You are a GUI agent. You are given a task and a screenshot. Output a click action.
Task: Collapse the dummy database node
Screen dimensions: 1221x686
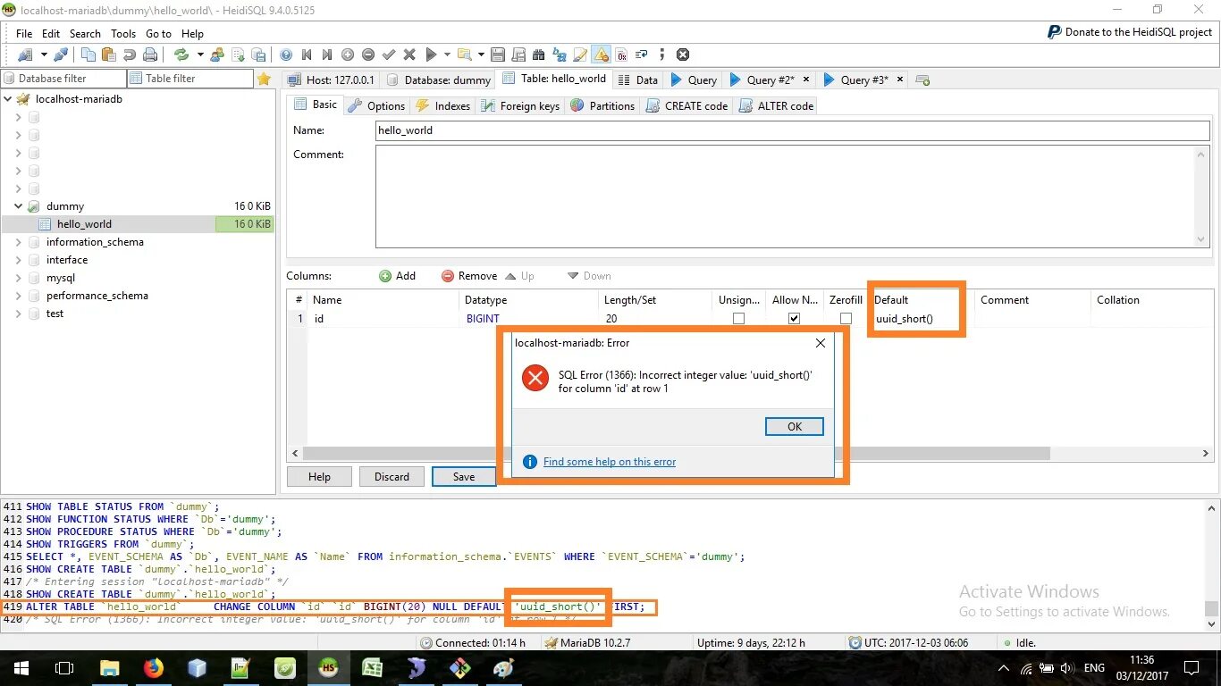[x=19, y=206]
